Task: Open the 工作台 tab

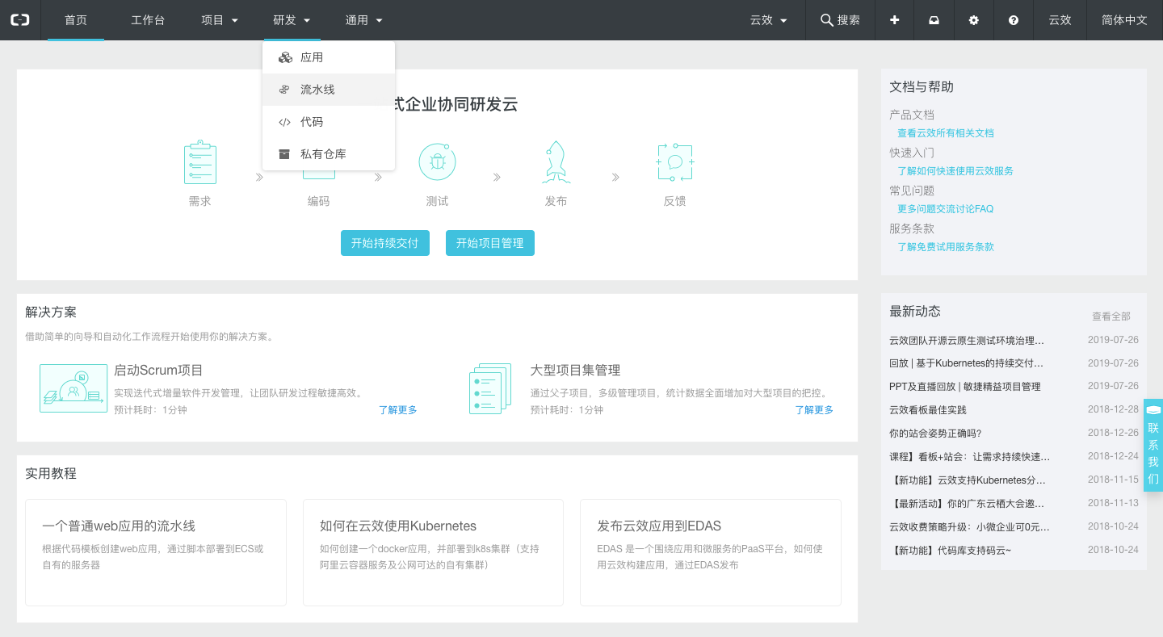Action: click(x=148, y=20)
